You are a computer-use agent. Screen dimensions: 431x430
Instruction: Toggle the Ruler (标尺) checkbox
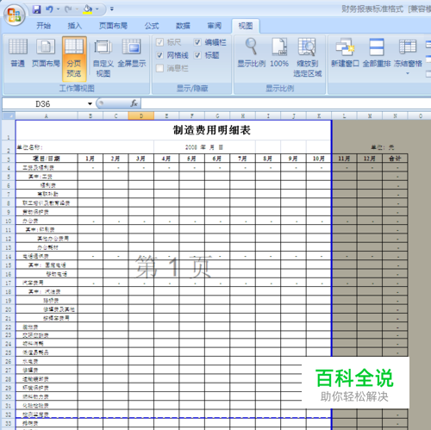click(x=159, y=42)
